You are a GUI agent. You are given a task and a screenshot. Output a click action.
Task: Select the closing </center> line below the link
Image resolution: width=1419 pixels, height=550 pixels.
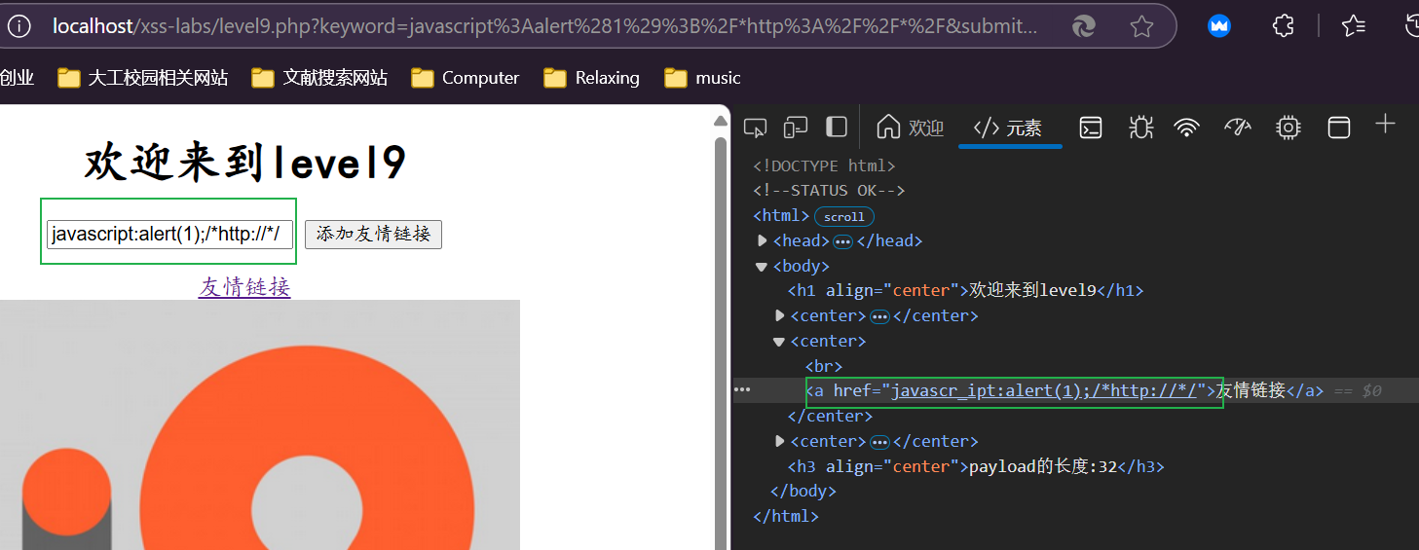click(830, 416)
